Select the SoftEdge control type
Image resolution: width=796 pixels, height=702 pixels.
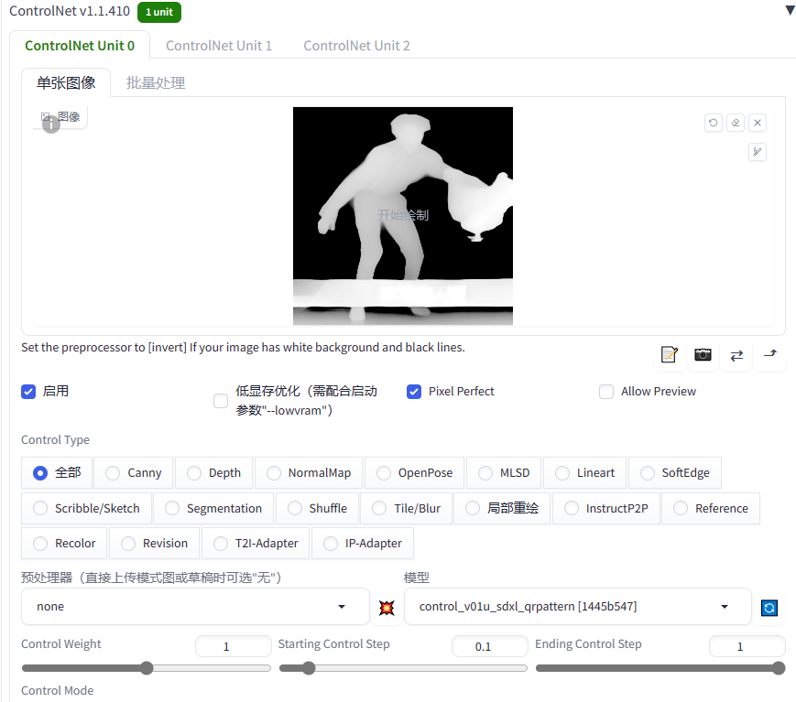(675, 473)
